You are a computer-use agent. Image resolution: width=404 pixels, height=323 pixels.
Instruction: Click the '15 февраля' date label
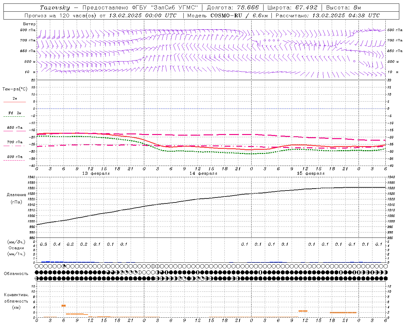311,173
